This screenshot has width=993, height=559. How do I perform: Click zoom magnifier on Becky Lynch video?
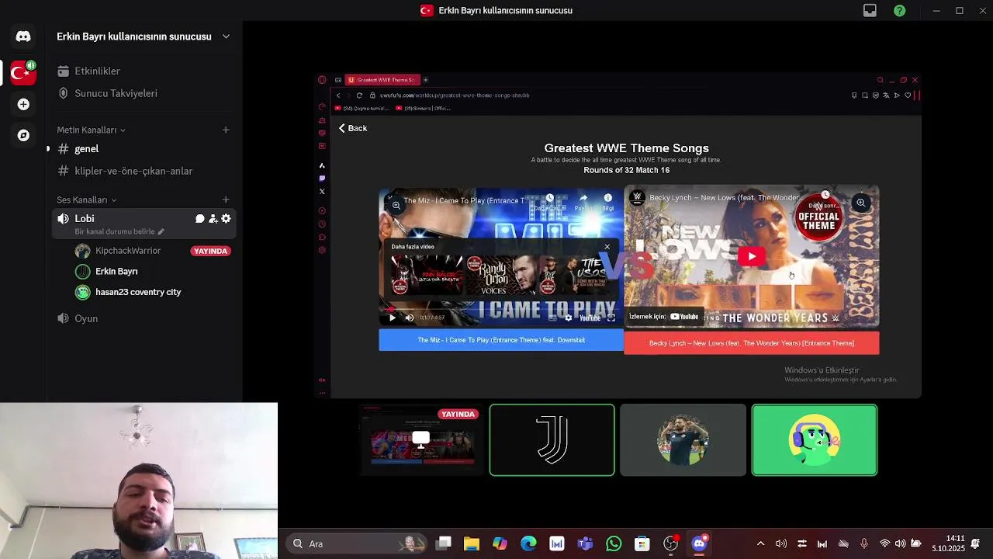pyautogui.click(x=860, y=203)
